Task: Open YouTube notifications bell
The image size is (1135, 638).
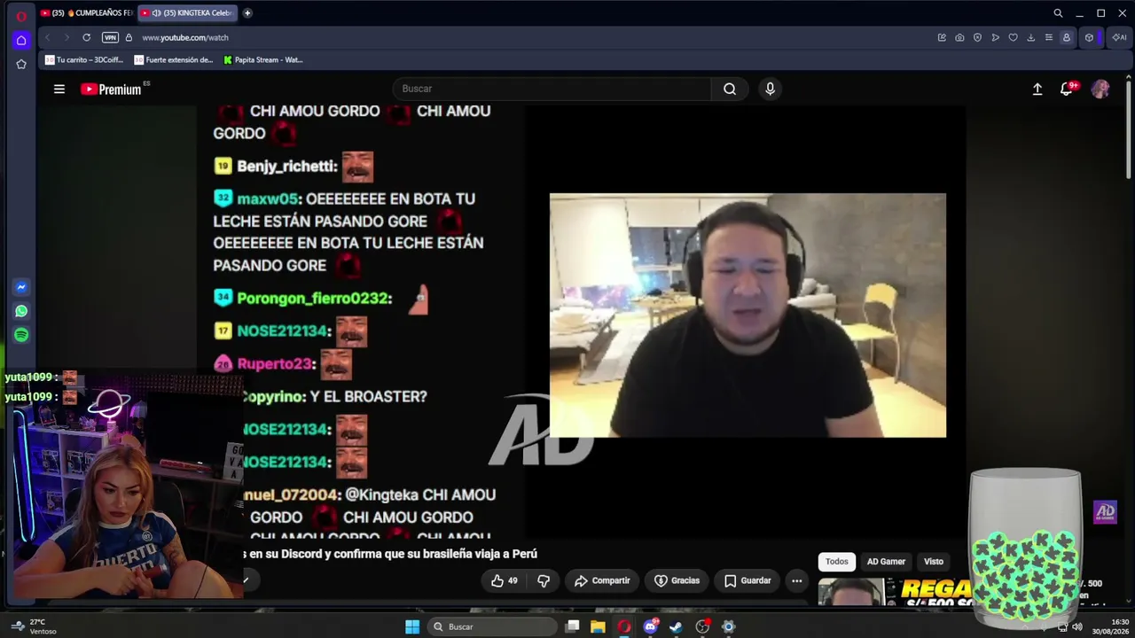Action: click(1067, 89)
